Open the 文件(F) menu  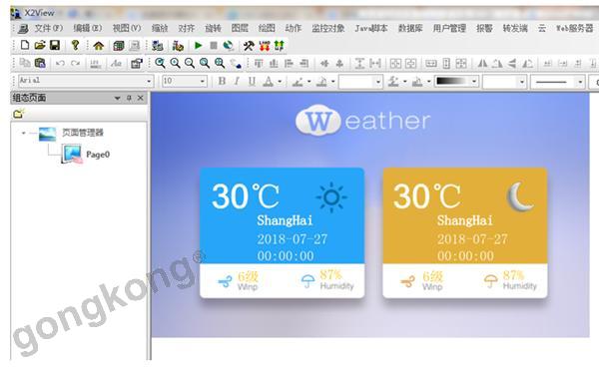pos(49,28)
